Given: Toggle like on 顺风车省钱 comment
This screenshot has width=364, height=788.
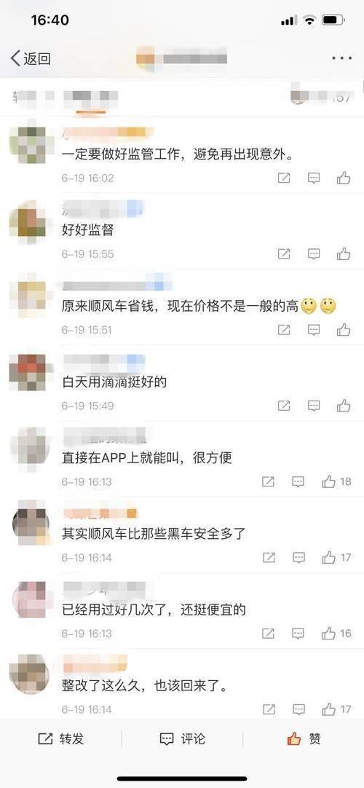Looking at the screenshot, I should [344, 330].
